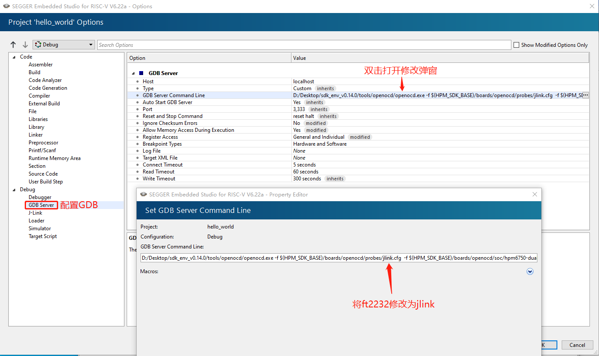Screen dimensions: 599x356
Task: Select the Host option row
Action: click(358, 82)
